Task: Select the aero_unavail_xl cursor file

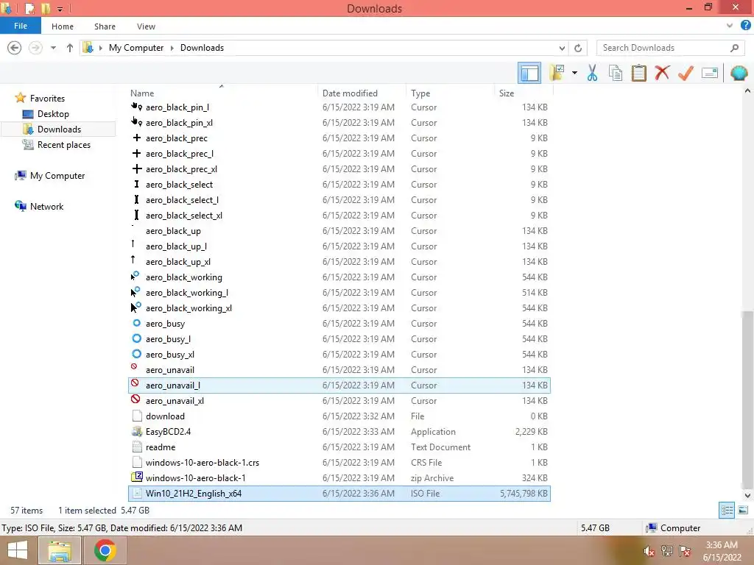Action: (339, 401)
